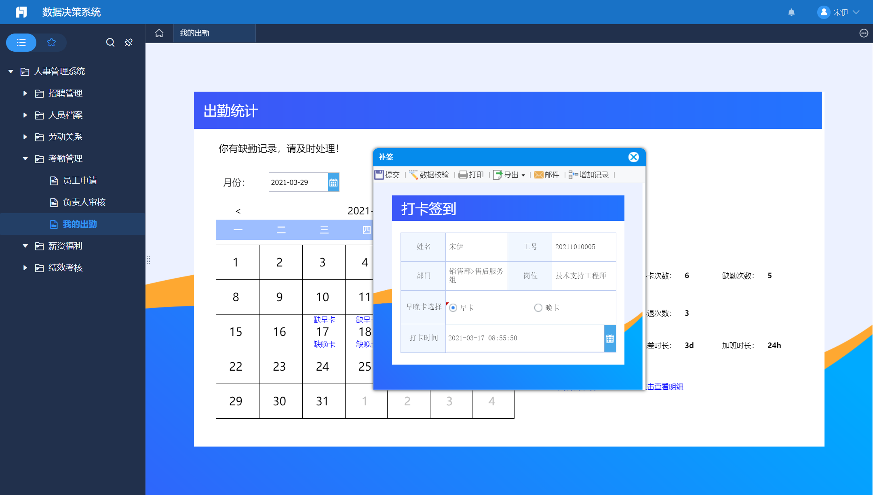Select the 早卡 radio button
Image resolution: width=873 pixels, height=495 pixels.
click(453, 308)
